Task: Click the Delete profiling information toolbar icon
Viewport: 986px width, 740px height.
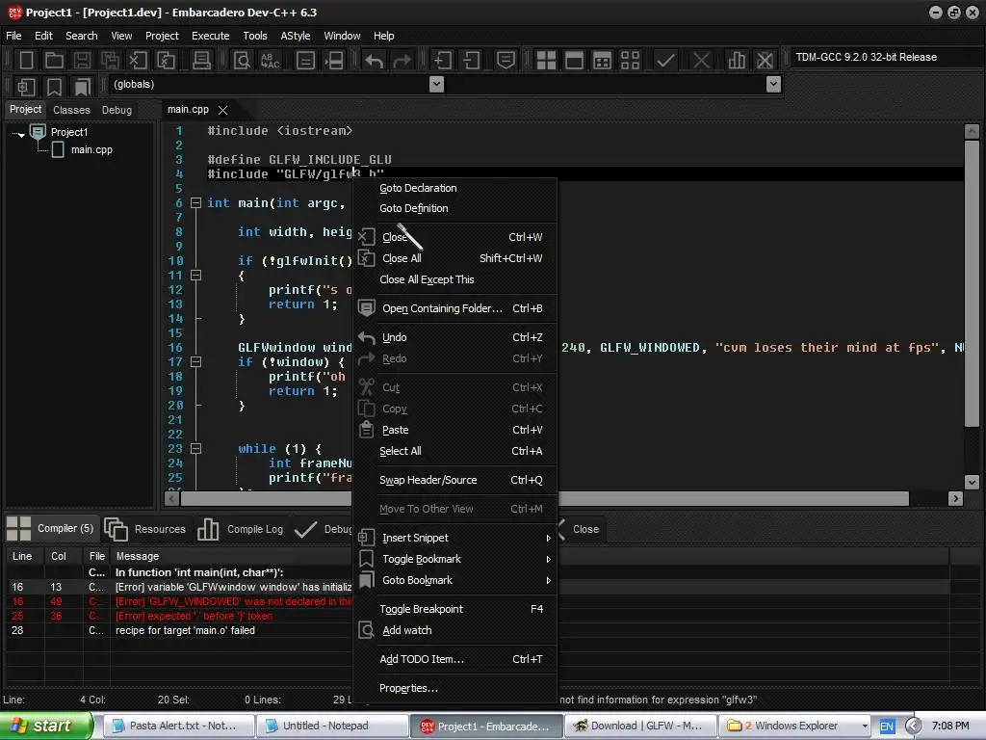Action: click(x=765, y=61)
